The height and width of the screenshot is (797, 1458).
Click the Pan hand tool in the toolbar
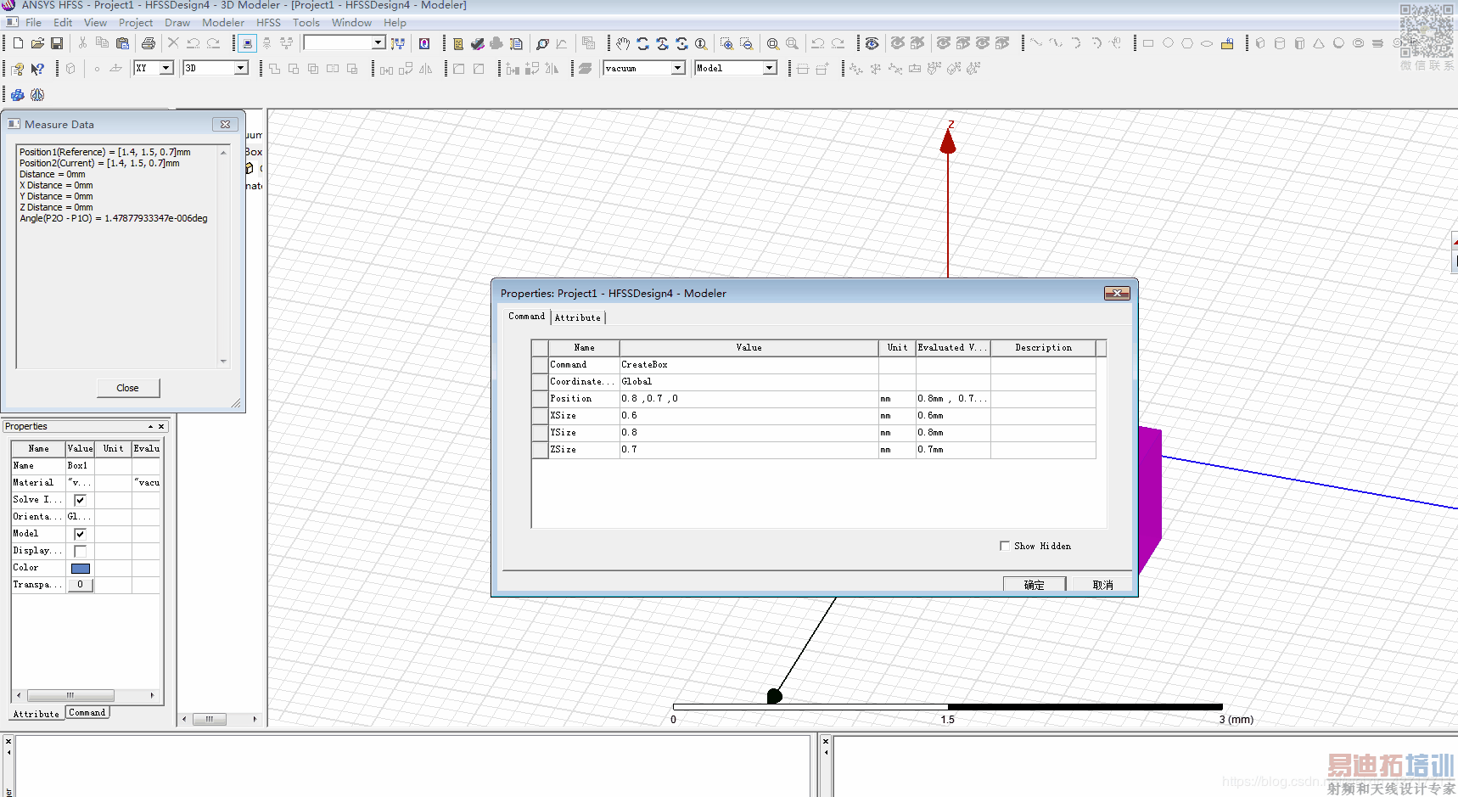623,43
